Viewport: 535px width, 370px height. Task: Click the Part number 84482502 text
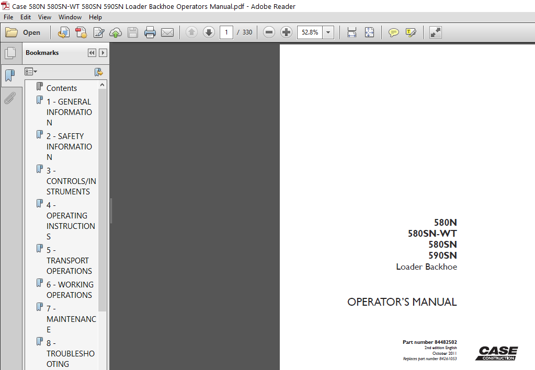429,342
